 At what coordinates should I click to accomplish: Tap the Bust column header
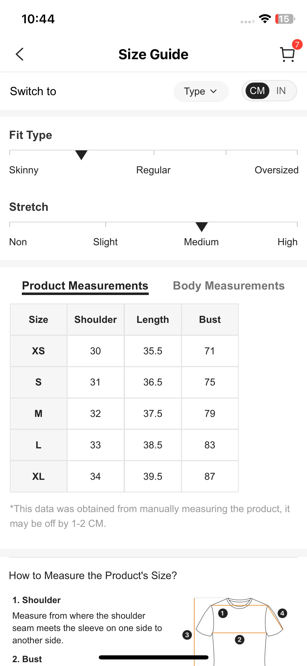pos(210,320)
